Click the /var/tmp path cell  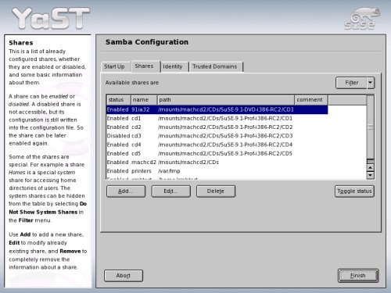[x=169, y=171]
